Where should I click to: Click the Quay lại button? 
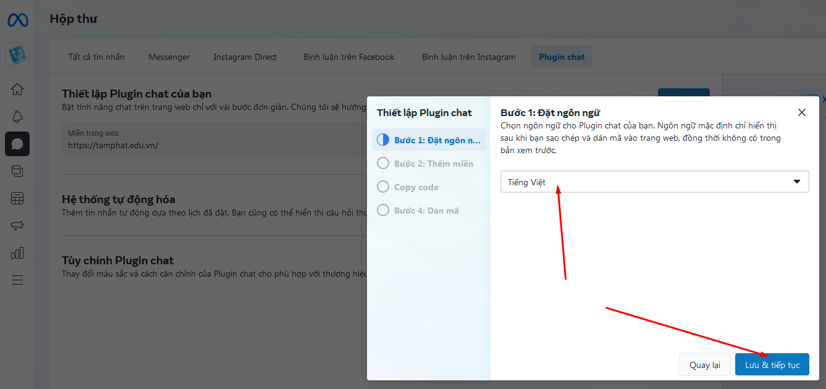704,365
